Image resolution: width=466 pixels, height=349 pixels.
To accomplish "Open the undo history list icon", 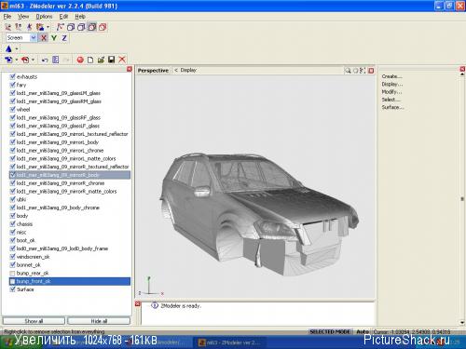I will [x=55, y=60].
